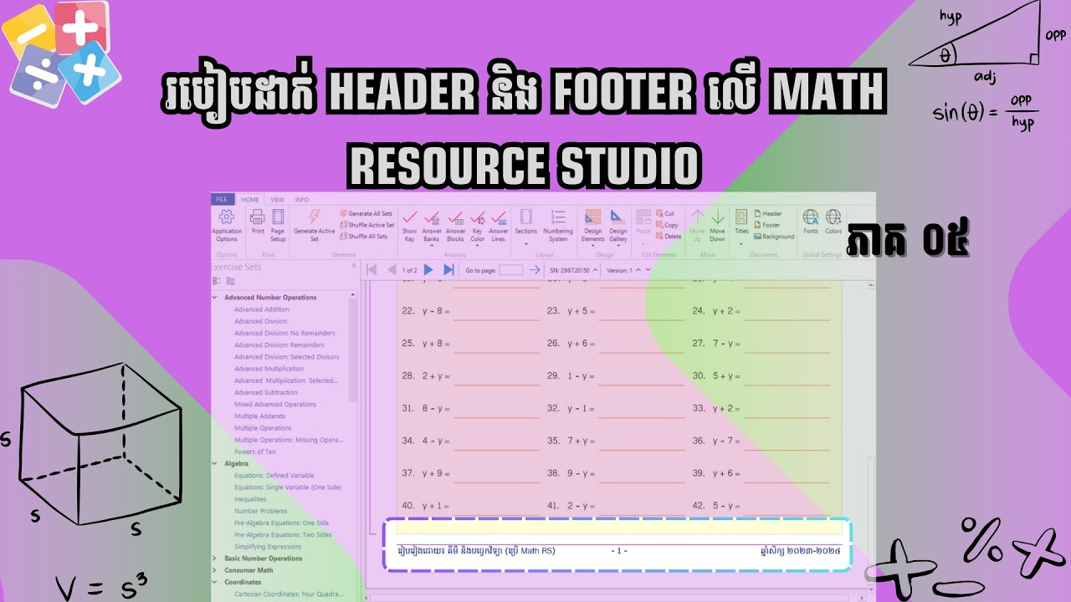Click the Go to page input field
1071x602 pixels.
(510, 270)
